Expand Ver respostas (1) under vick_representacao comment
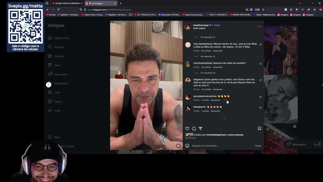The image size is (323, 182). coord(208,56)
